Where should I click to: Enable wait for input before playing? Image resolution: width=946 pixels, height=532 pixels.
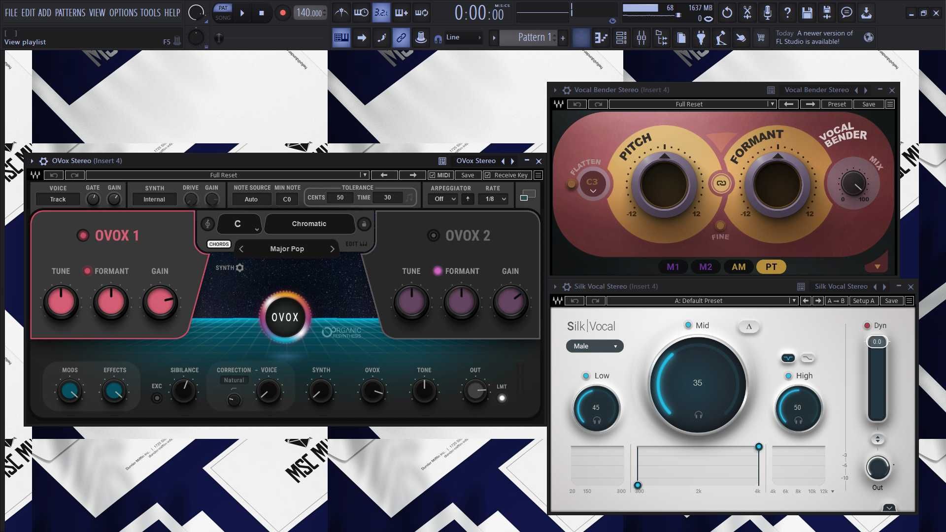pos(361,13)
